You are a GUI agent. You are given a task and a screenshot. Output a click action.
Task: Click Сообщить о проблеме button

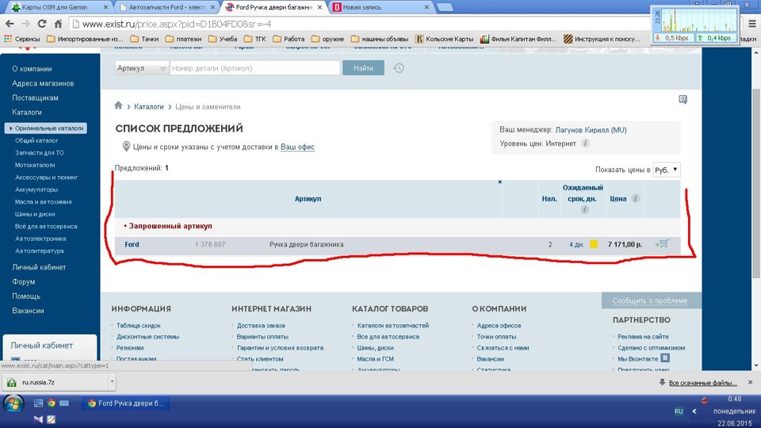650,300
